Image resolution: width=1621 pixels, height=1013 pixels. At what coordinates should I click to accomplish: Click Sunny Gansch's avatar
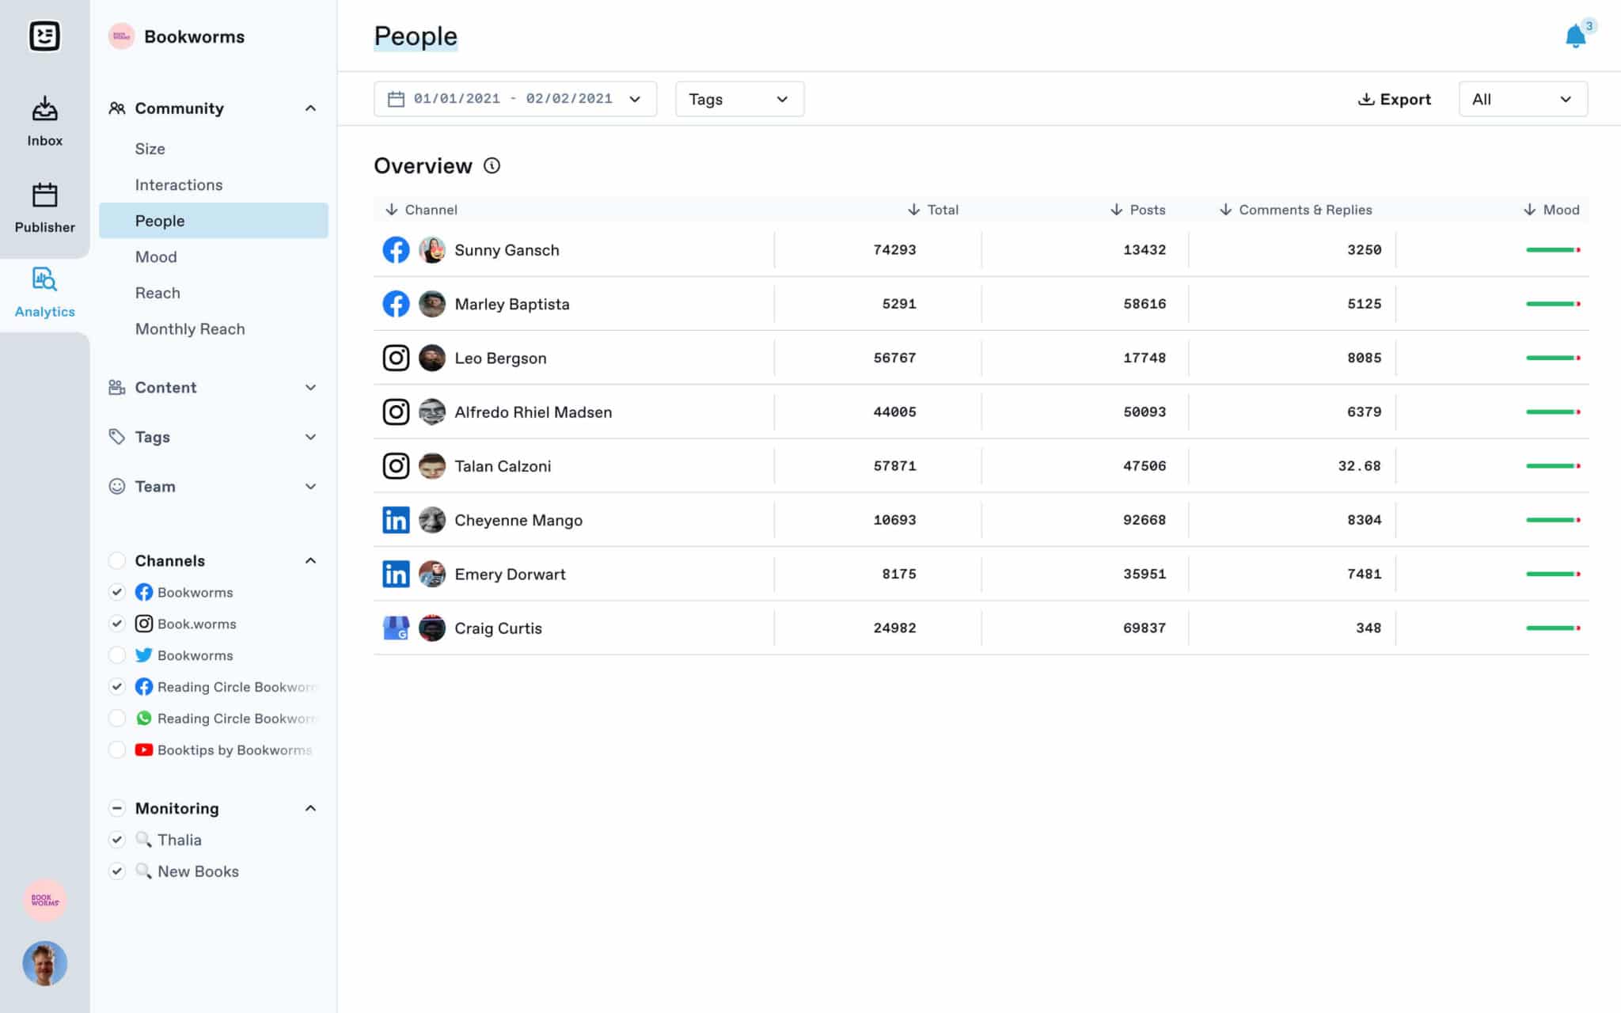point(432,250)
